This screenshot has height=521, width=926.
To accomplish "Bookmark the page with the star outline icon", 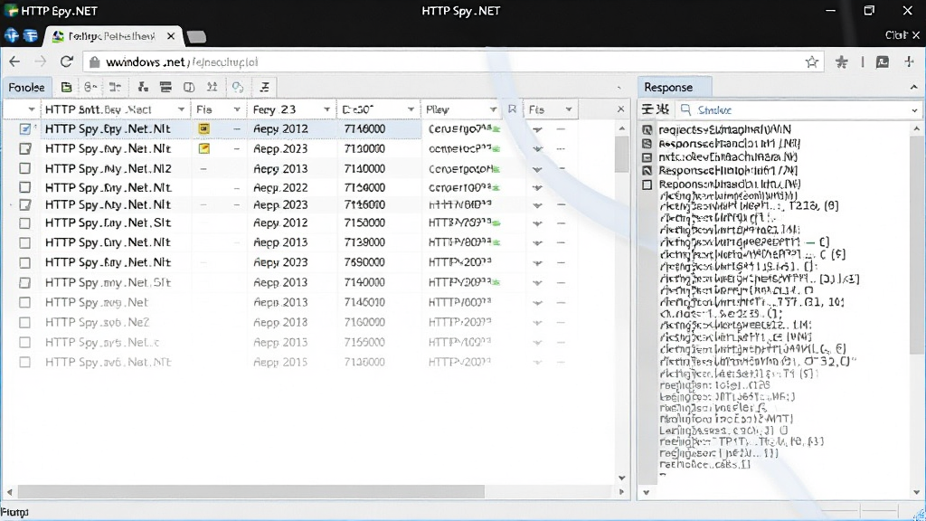I will point(812,62).
